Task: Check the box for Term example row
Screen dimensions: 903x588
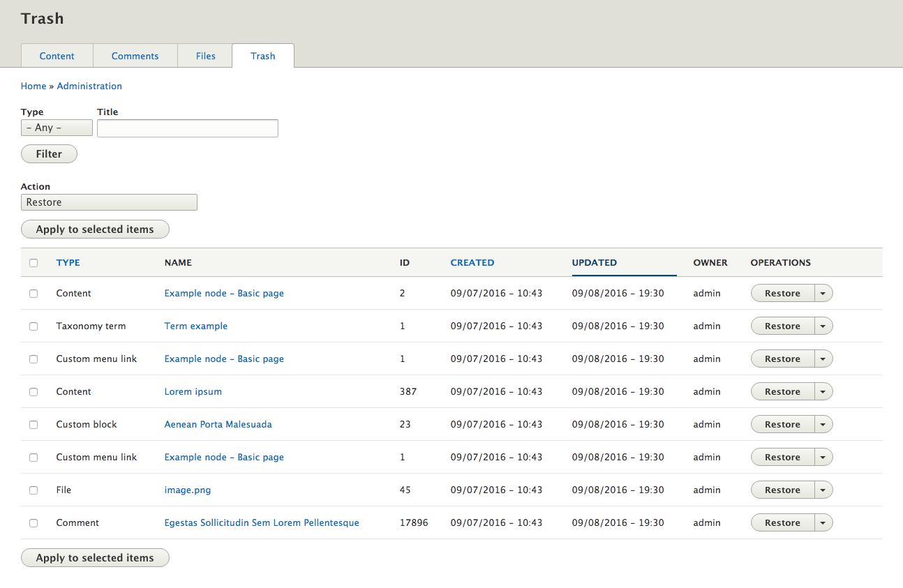Action: pyautogui.click(x=33, y=326)
